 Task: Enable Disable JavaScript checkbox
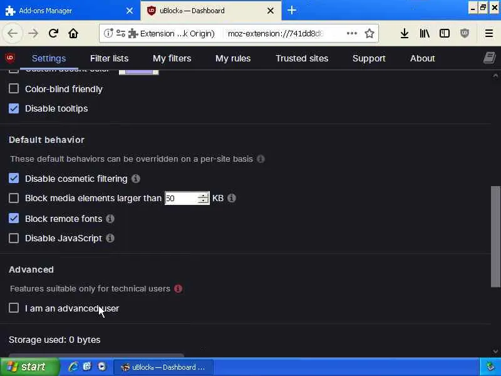click(14, 238)
